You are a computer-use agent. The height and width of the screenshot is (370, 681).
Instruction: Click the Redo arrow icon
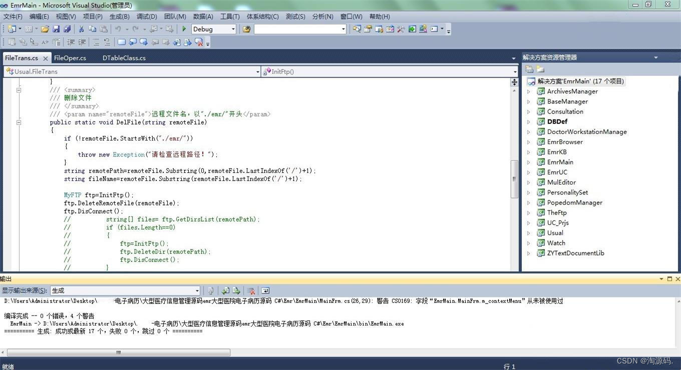click(135, 29)
